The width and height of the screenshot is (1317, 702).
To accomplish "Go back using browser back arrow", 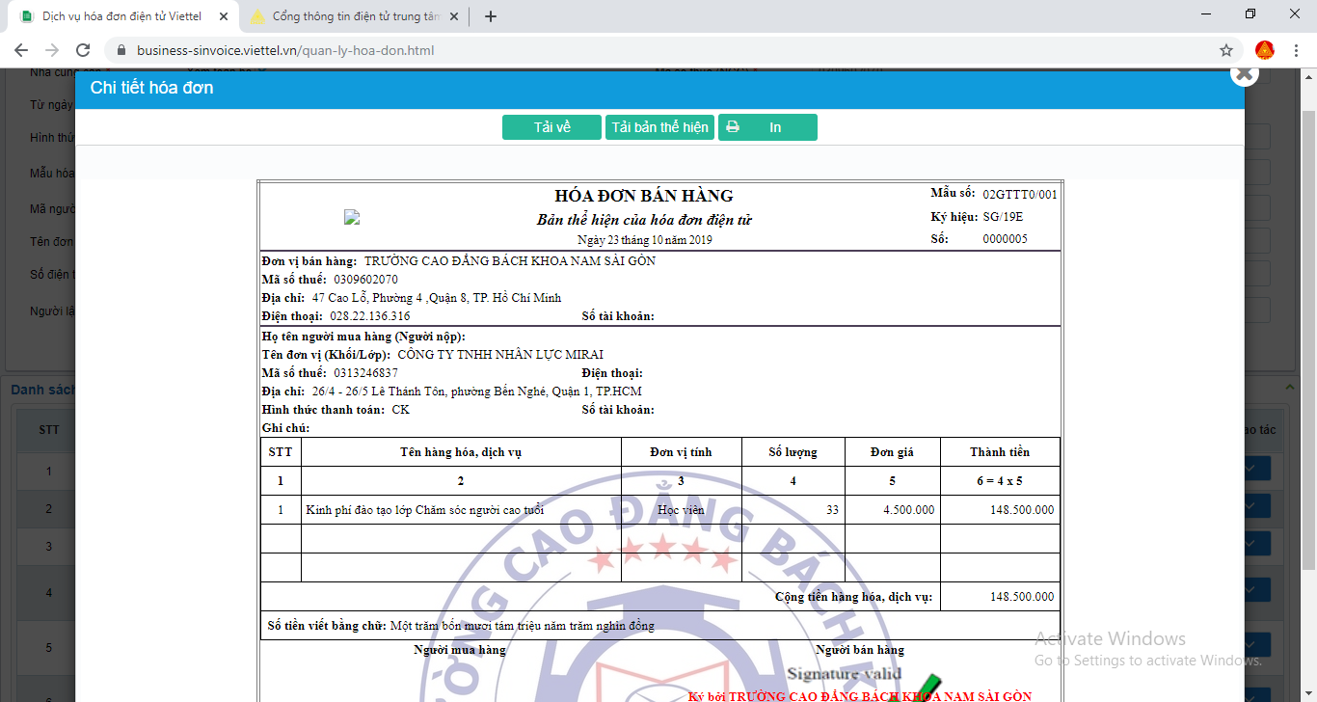I will coord(21,50).
